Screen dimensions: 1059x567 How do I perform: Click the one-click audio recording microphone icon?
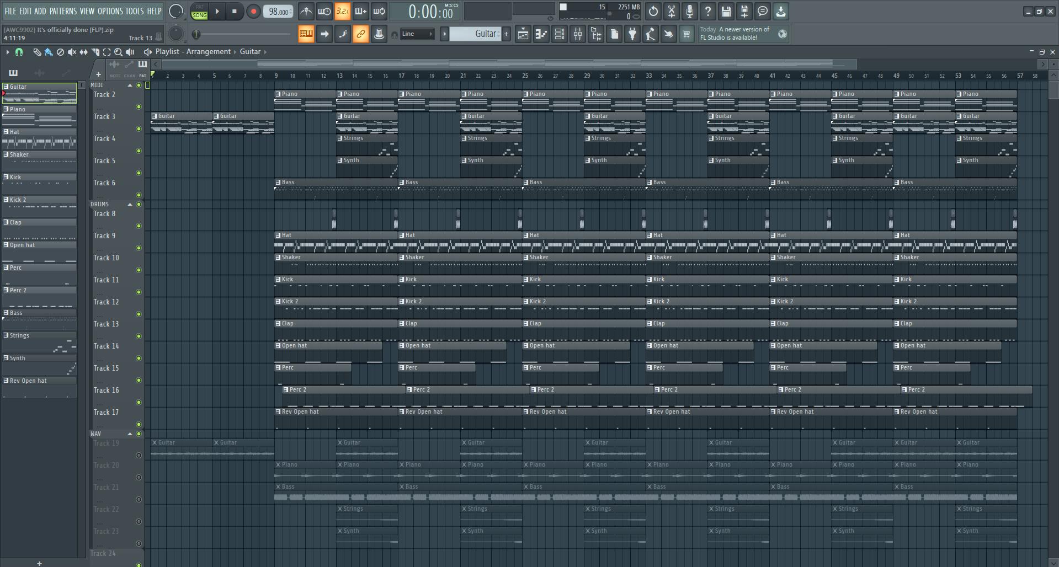(x=690, y=11)
